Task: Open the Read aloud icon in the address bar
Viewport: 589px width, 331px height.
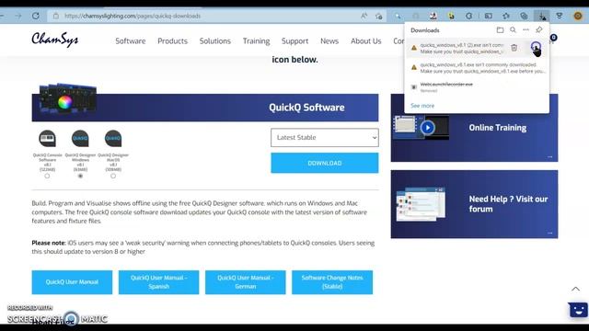Action: pos(364,16)
